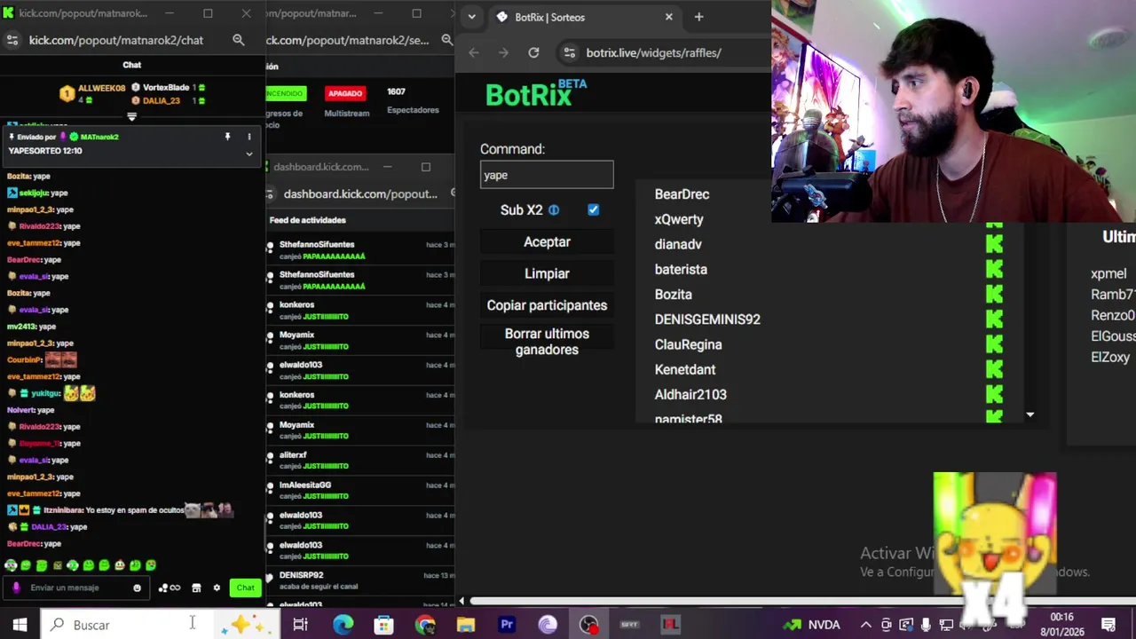
Task: Click the zoom magnifier in chat address bar
Action: click(238, 40)
